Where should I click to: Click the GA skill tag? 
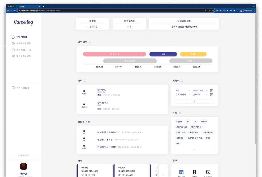[x=178, y=143]
